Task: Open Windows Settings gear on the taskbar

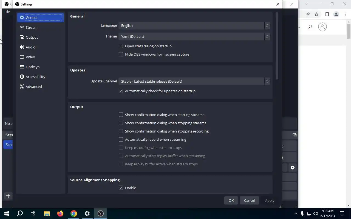Action: coord(87,214)
